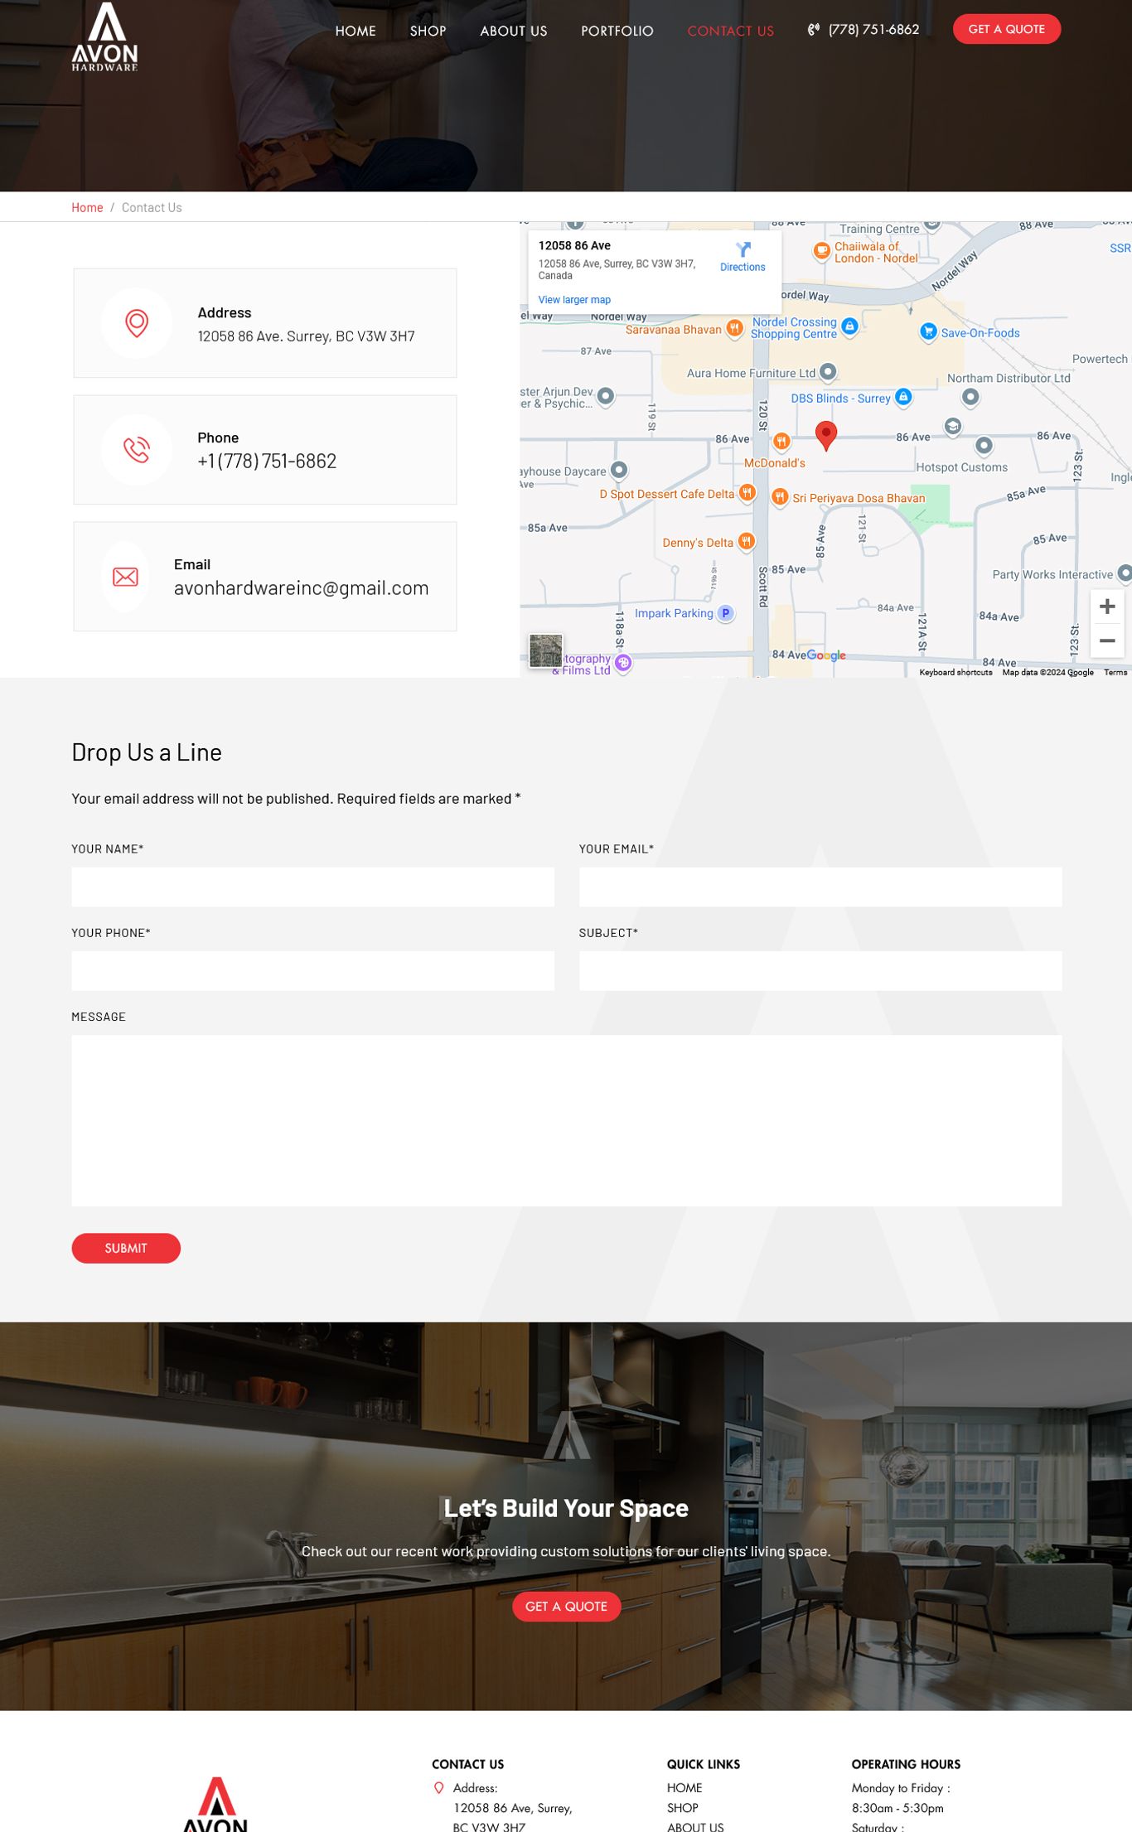Click the Playhouse Daycare marker
The width and height of the screenshot is (1132, 1832).
point(619,470)
